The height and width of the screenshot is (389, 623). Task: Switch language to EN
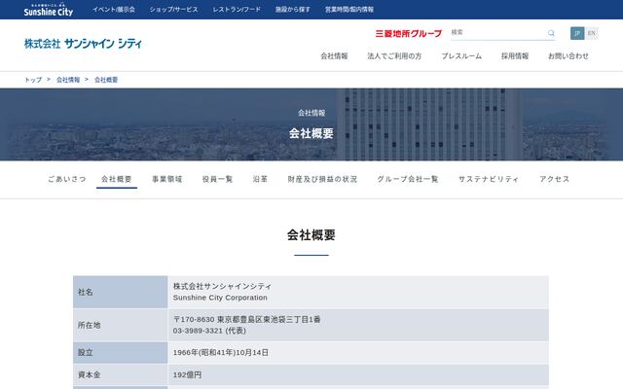[592, 33]
